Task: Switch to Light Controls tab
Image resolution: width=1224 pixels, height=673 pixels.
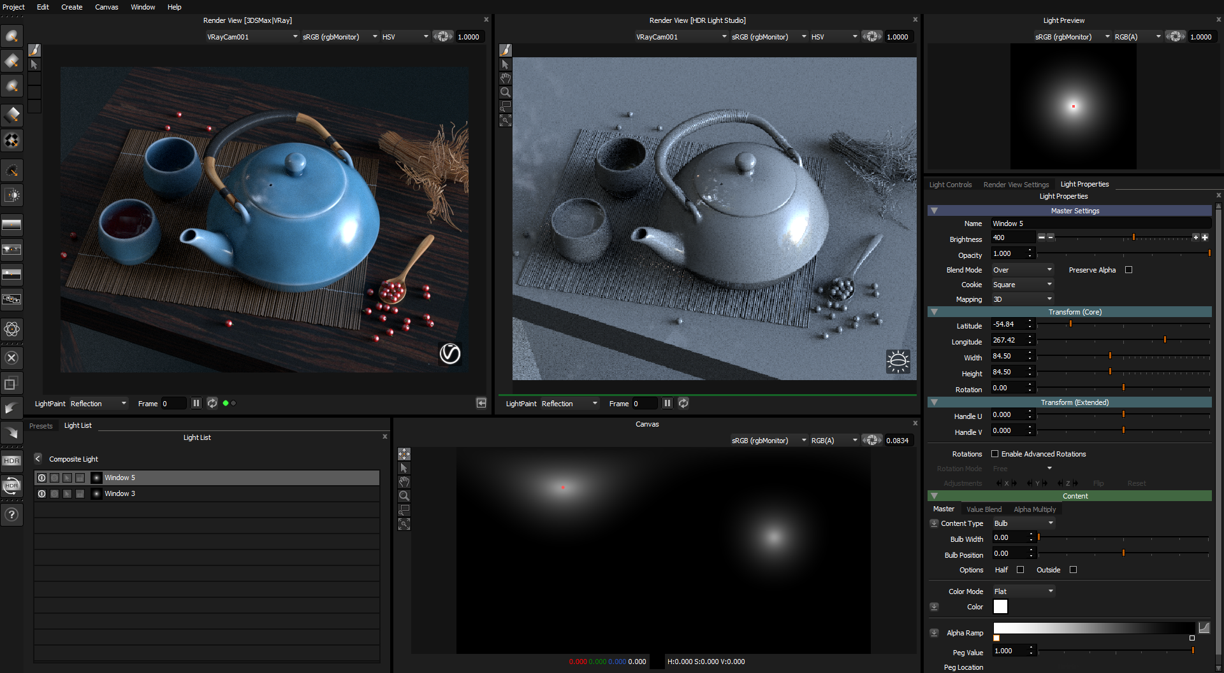Action: [x=951, y=185]
